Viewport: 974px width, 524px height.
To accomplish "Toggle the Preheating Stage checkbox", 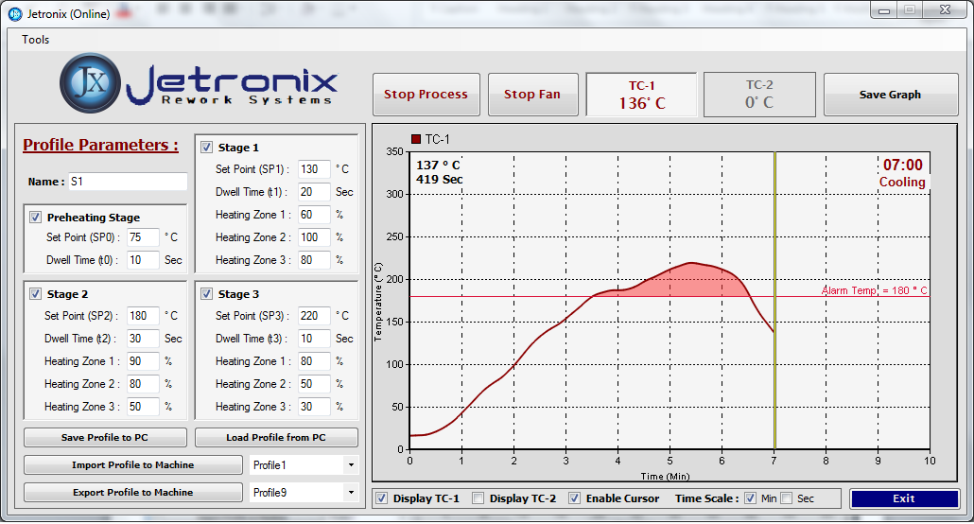I will (35, 218).
